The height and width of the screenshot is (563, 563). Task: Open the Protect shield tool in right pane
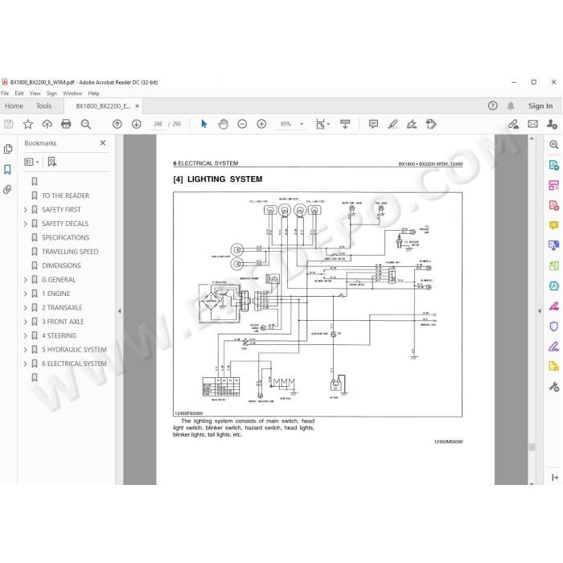click(553, 327)
